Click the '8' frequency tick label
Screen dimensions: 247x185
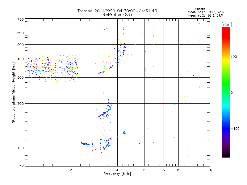[164, 170]
